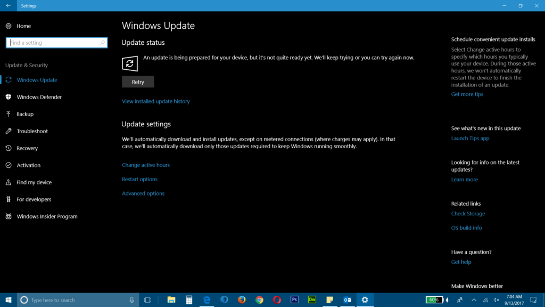Open Opera browser from taskbar
This screenshot has width=545, height=307.
point(277,300)
